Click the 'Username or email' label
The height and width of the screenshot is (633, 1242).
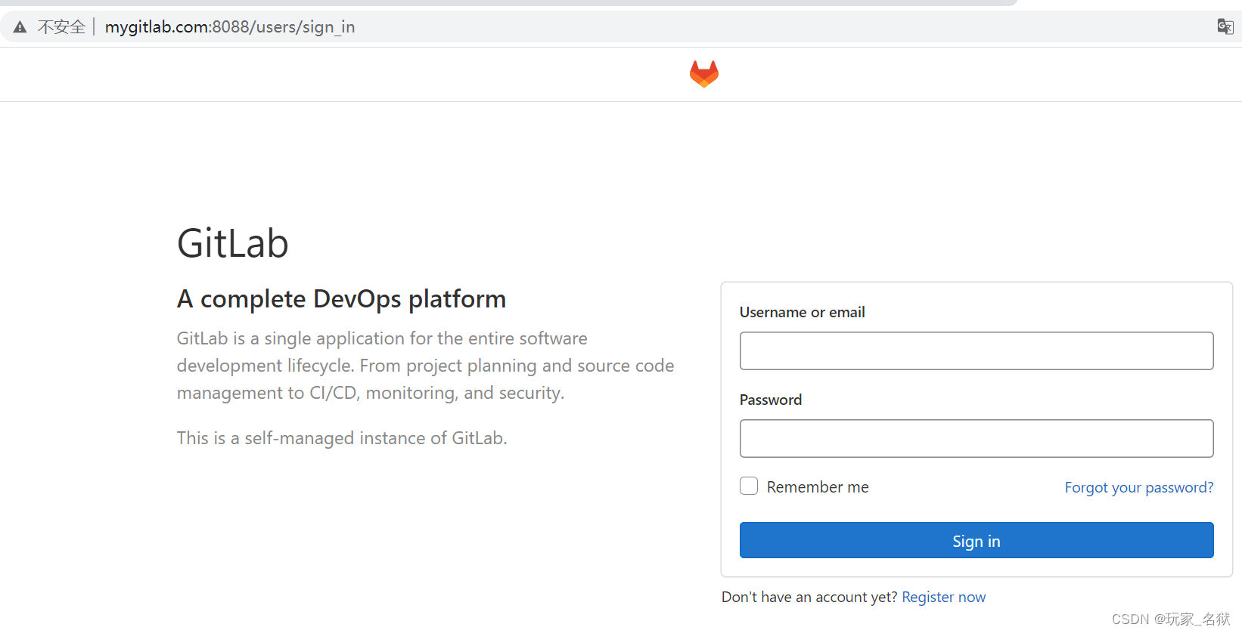[802, 312]
